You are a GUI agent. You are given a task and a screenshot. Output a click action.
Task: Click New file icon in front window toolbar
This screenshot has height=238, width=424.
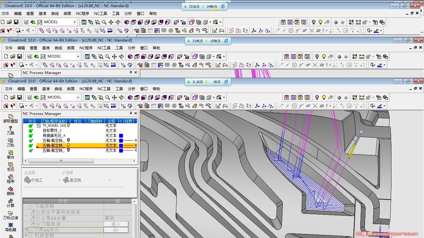pos(6,97)
